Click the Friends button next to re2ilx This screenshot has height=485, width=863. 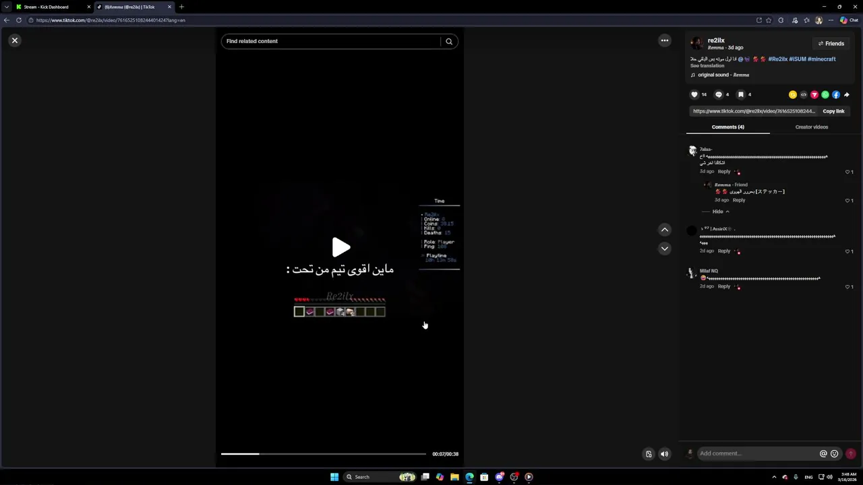point(831,43)
